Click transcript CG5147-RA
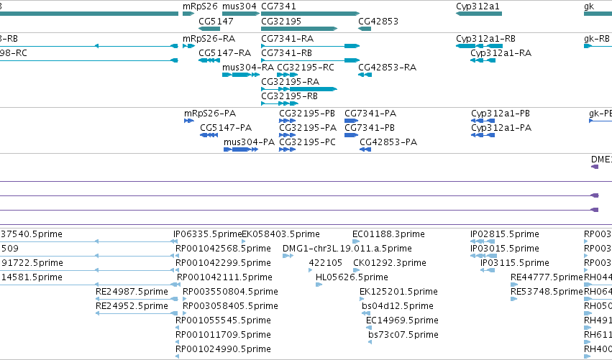Screen dimensions: 612x360 point(225,53)
